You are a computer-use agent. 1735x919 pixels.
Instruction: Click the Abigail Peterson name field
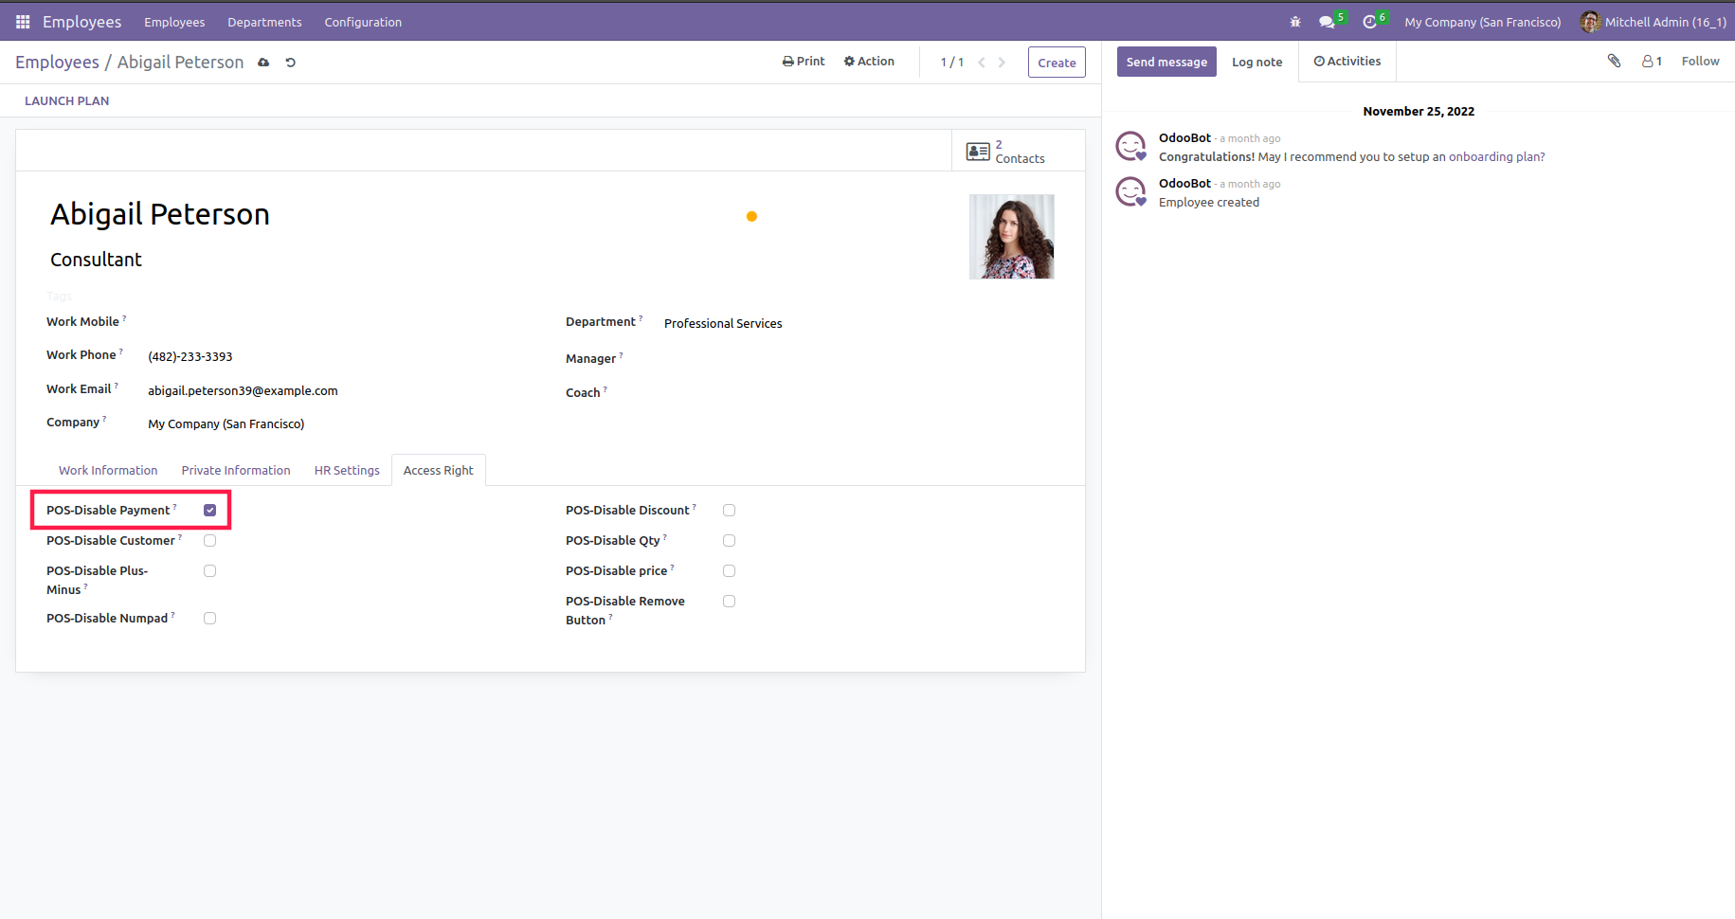(x=160, y=214)
